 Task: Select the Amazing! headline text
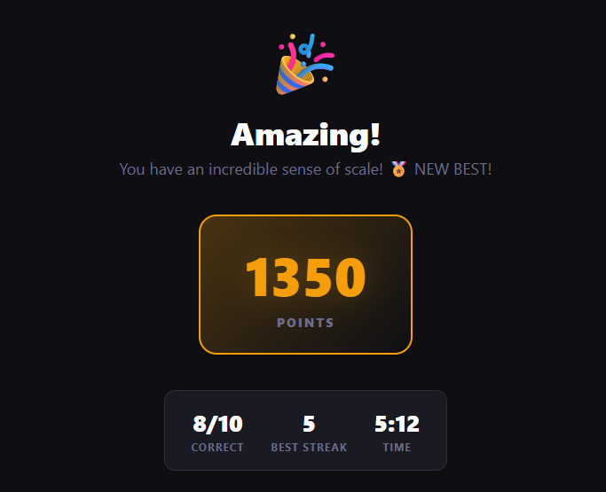click(x=305, y=135)
